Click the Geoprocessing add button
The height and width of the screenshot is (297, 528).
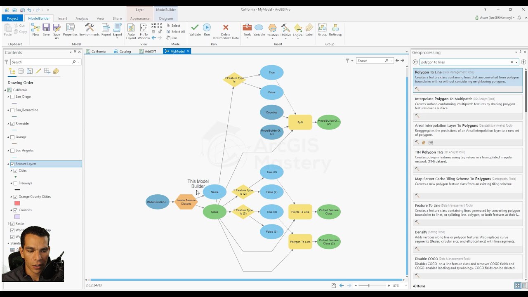pos(523,62)
